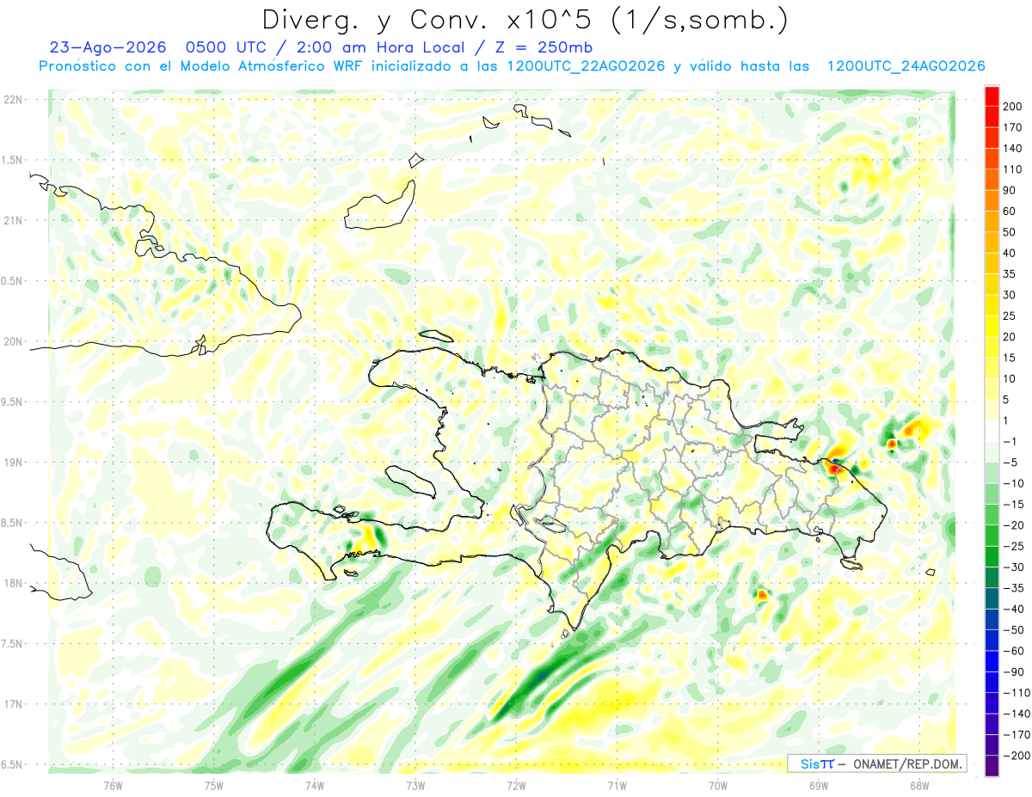Click the '68W' longitude label
Image resolution: width=1032 pixels, height=797 pixels.
pyautogui.click(x=919, y=786)
